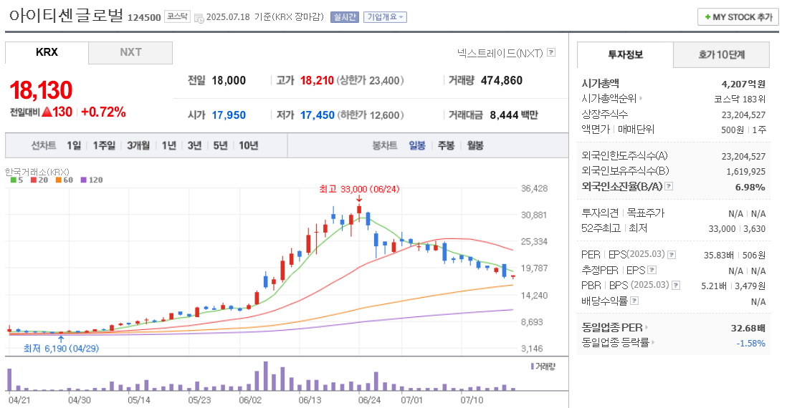The width and height of the screenshot is (787, 408).
Task: Select the 1년 chart period
Action: pyautogui.click(x=168, y=145)
